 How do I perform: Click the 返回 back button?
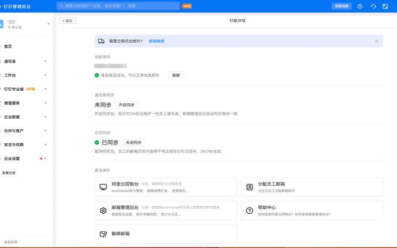click(67, 20)
